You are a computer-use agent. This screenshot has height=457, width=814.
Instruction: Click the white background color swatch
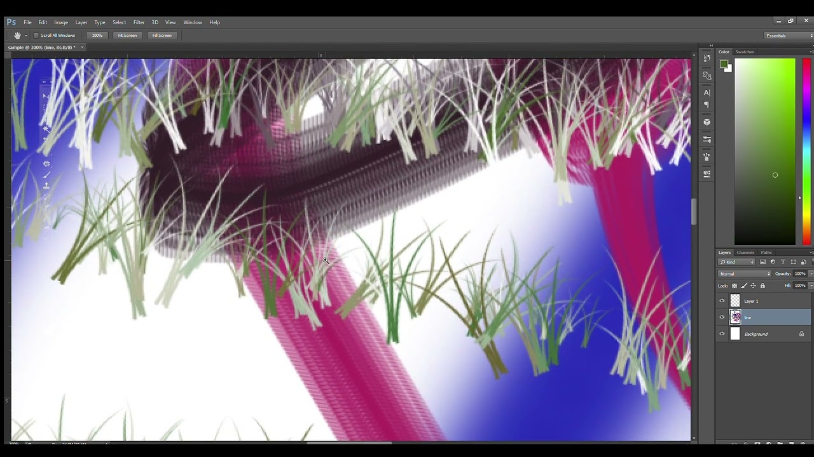(x=729, y=69)
